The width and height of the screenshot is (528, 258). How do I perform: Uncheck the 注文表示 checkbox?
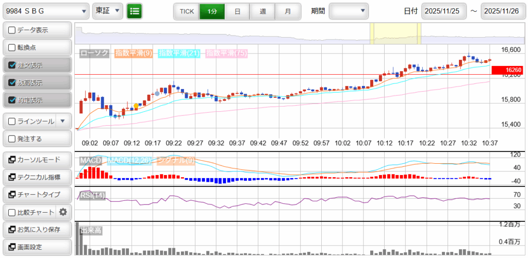(12, 65)
